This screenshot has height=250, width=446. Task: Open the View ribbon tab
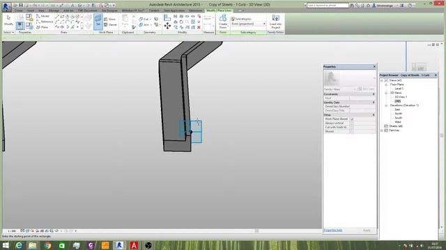(41, 10)
